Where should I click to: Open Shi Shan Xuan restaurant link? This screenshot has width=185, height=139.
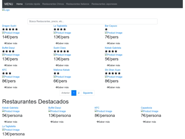(113, 70)
